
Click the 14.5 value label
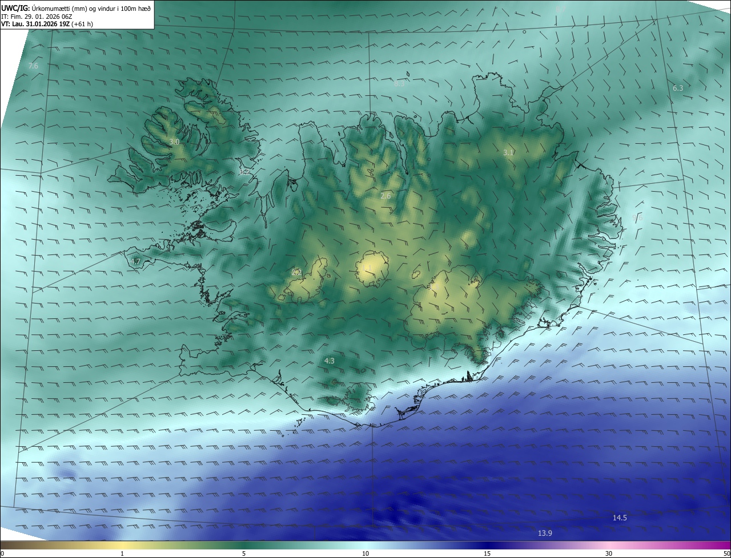pyautogui.click(x=620, y=517)
